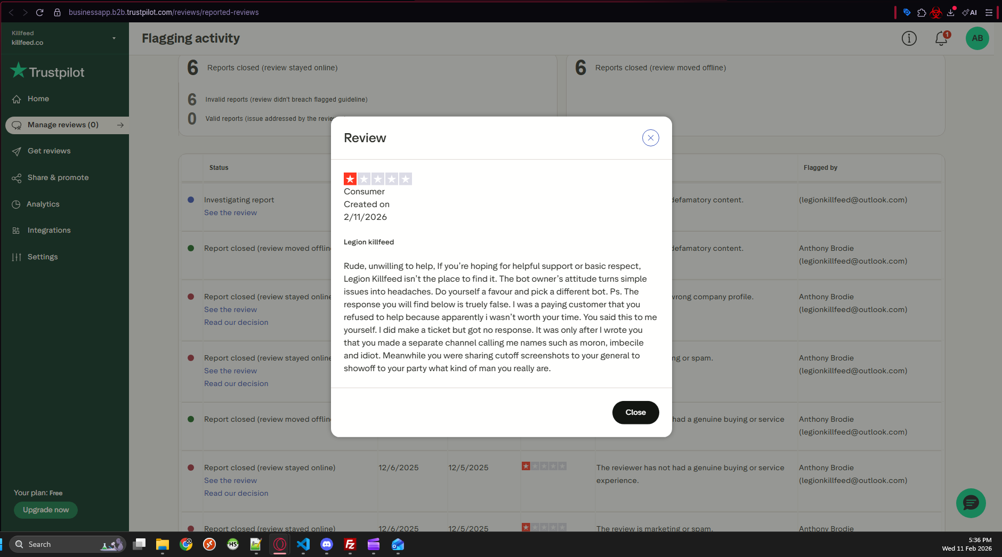Open See the review under Investigating report
The width and height of the screenshot is (1002, 557).
pyautogui.click(x=230, y=213)
